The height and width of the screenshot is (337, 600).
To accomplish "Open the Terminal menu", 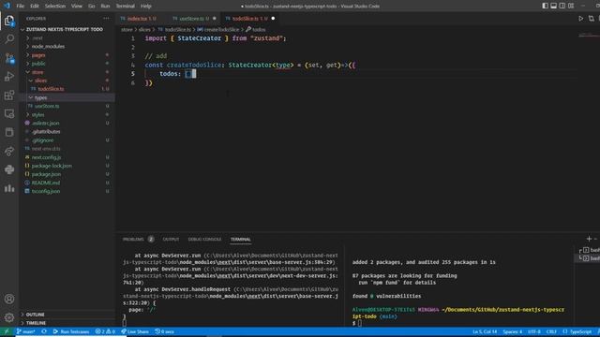I will (x=125, y=7).
